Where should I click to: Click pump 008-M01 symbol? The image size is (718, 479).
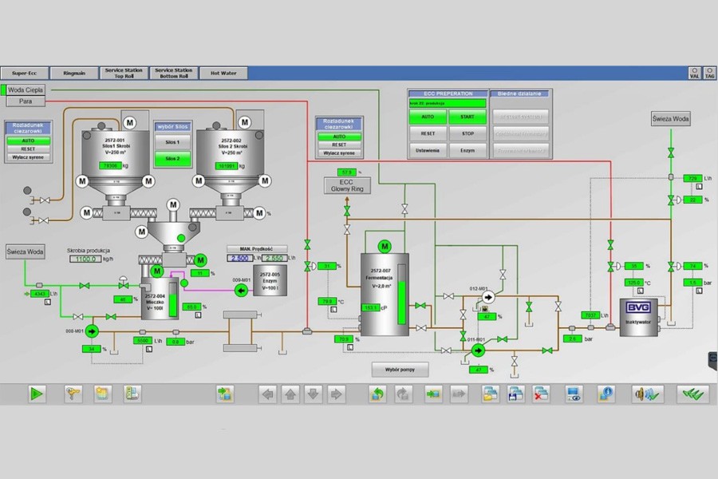[91, 329]
